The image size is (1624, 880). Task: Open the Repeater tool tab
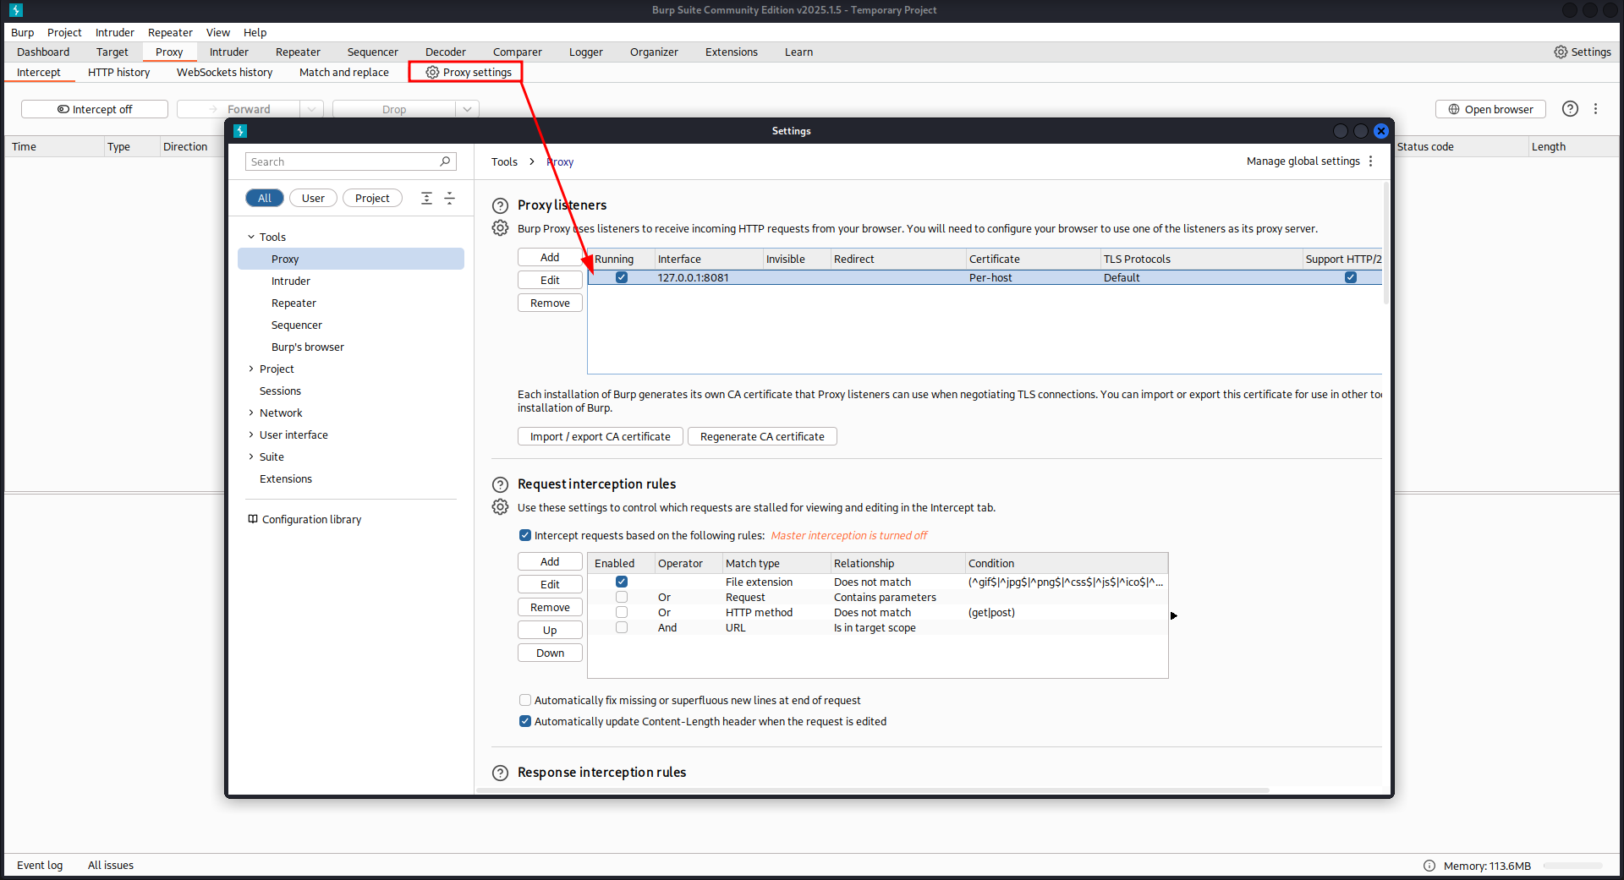298,52
